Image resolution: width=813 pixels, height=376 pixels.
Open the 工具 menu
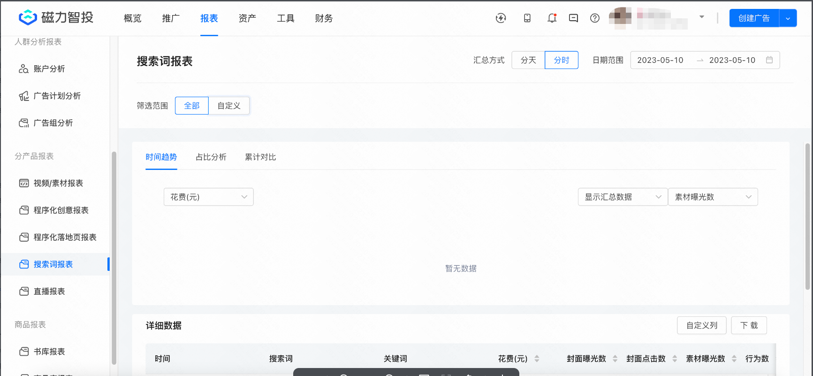(x=286, y=18)
